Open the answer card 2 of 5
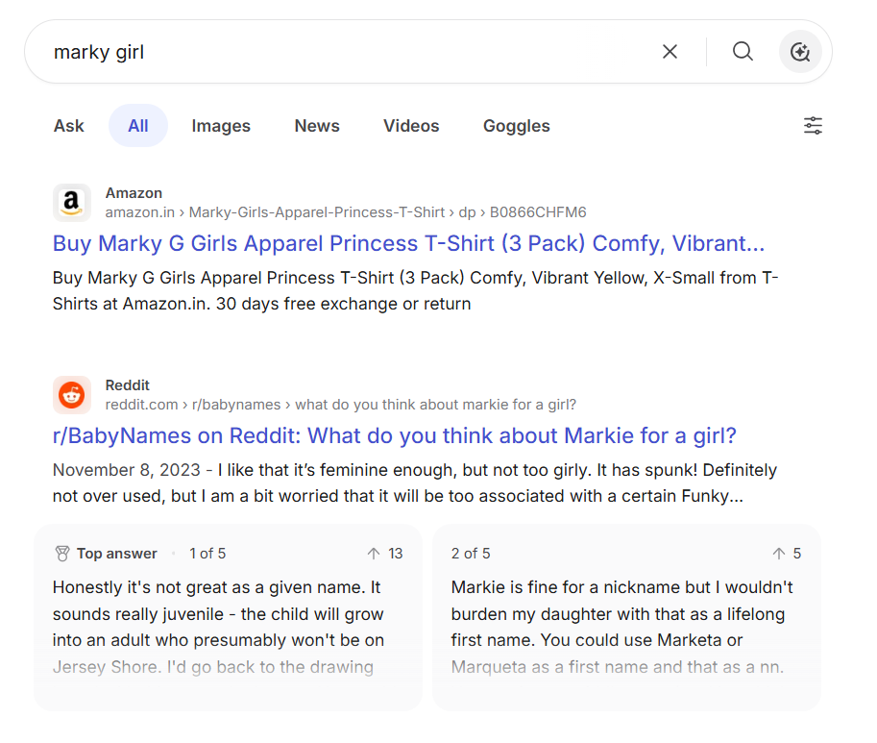The image size is (877, 743). tap(626, 618)
